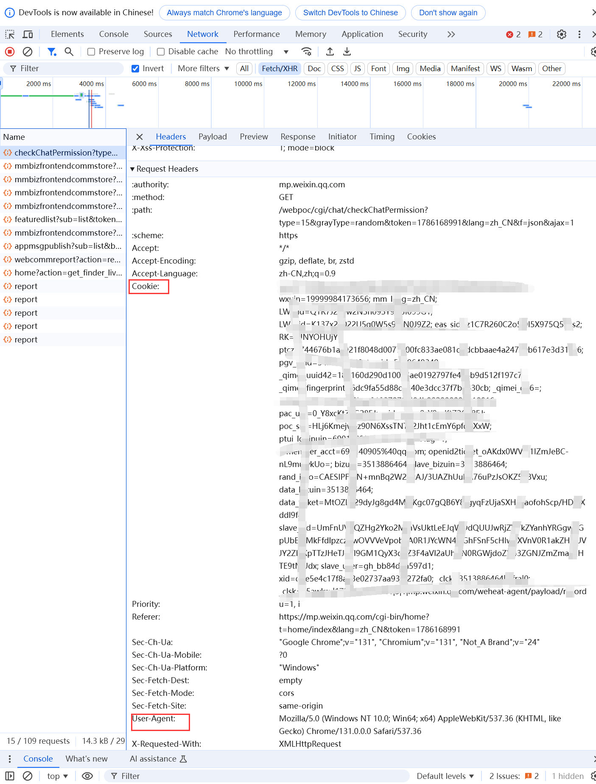
Task: Open network search magnifier
Action: point(69,52)
